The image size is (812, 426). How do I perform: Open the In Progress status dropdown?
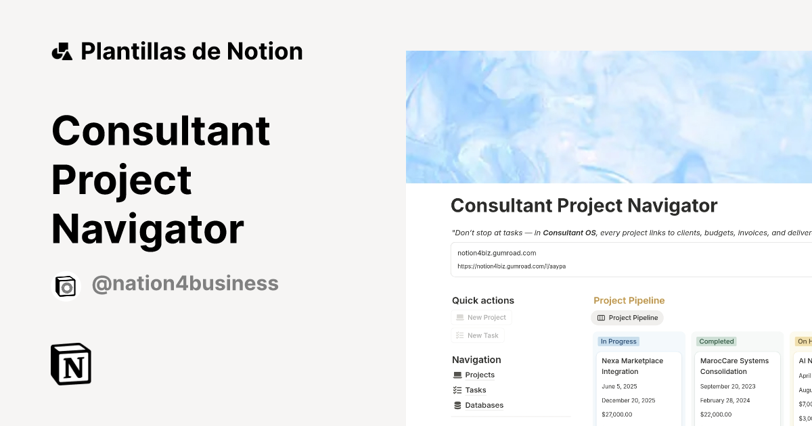click(x=618, y=341)
